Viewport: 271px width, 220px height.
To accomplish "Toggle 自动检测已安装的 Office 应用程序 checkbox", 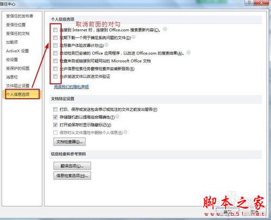I will click(x=55, y=53).
